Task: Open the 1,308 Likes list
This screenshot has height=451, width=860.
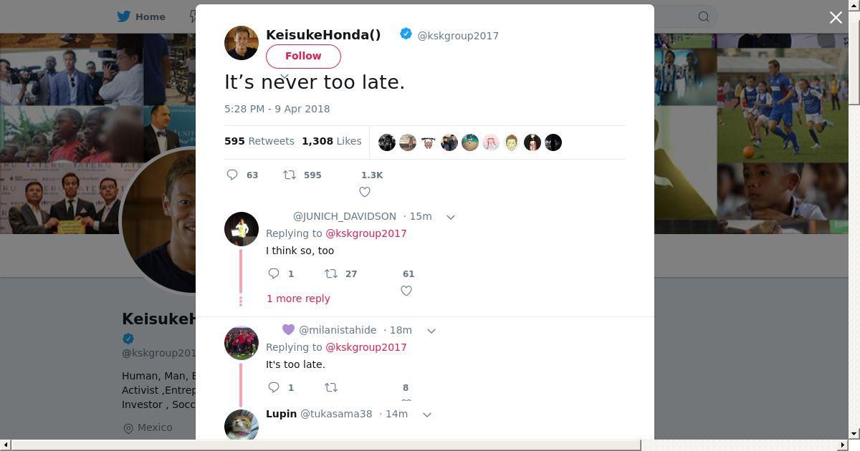Action: pos(331,141)
